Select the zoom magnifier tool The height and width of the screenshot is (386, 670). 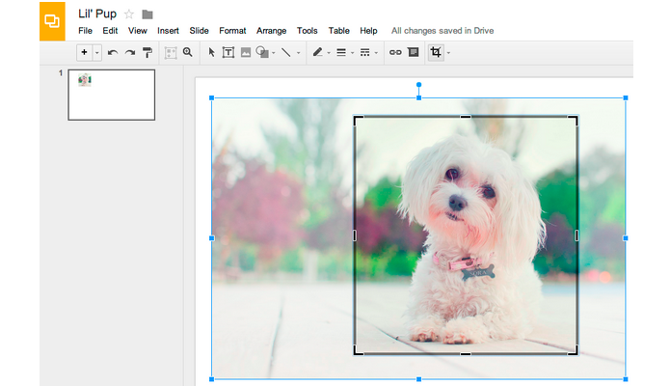[188, 52]
